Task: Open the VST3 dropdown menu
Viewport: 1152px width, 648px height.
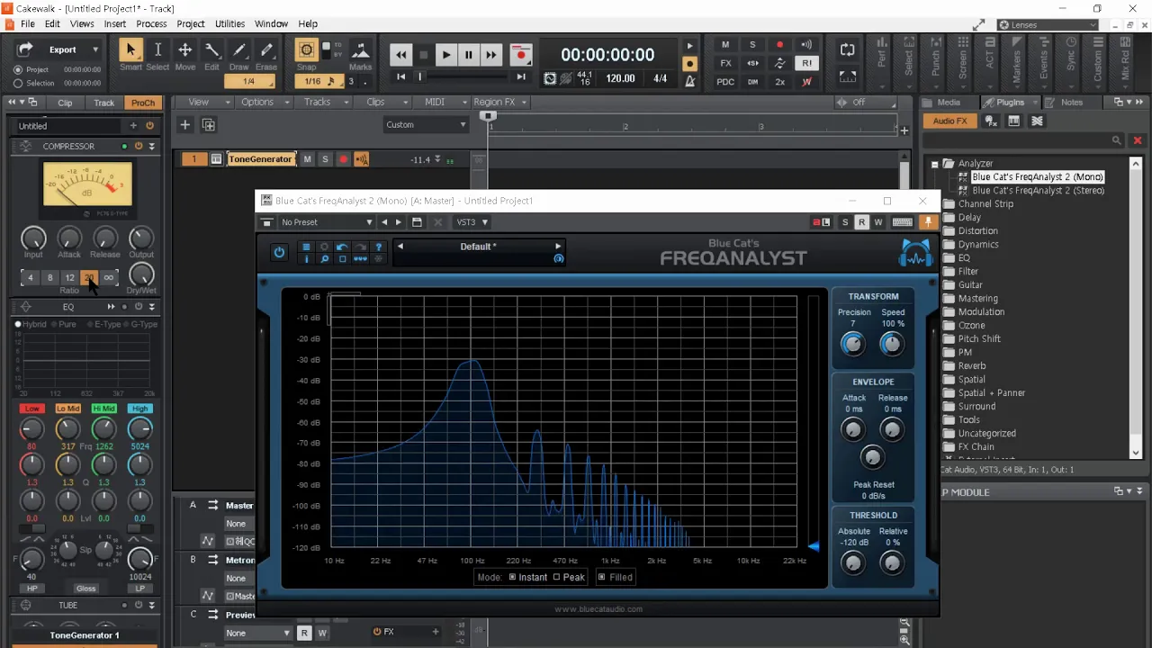Action: [472, 222]
